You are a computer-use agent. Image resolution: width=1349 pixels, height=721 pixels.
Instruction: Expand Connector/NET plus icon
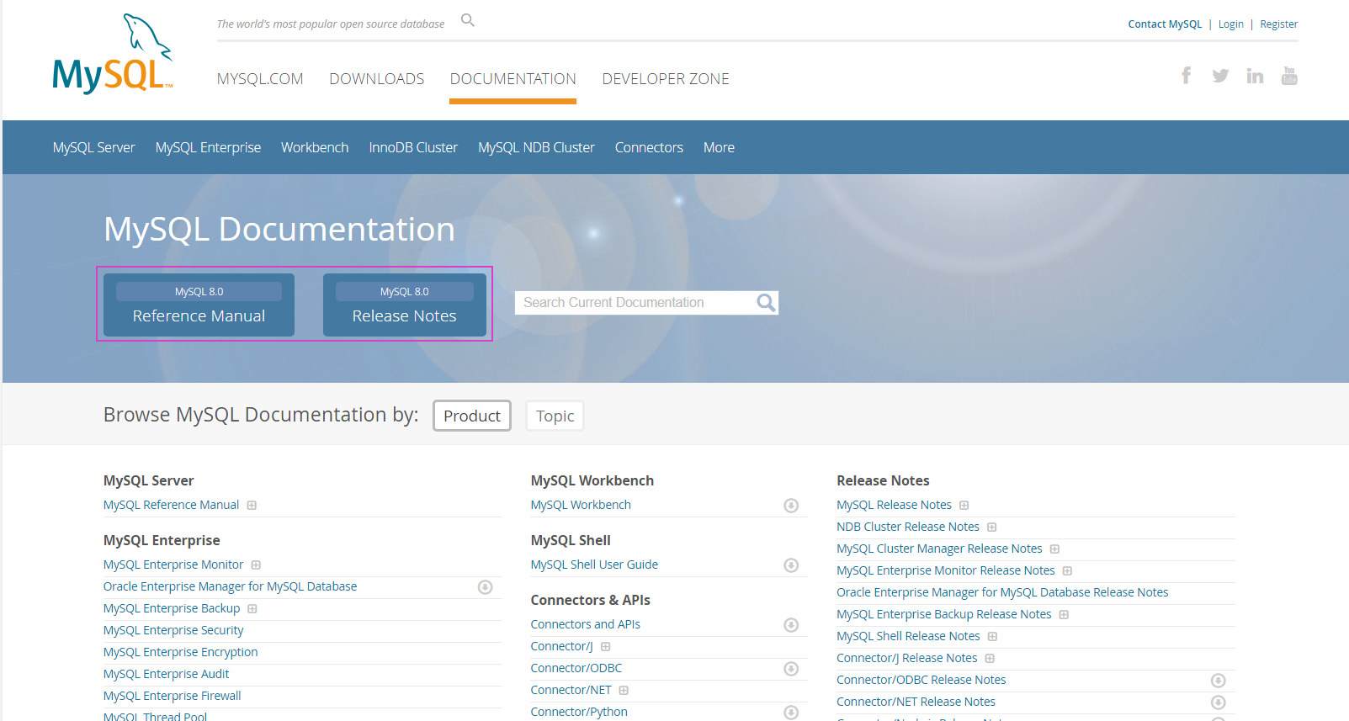click(624, 691)
